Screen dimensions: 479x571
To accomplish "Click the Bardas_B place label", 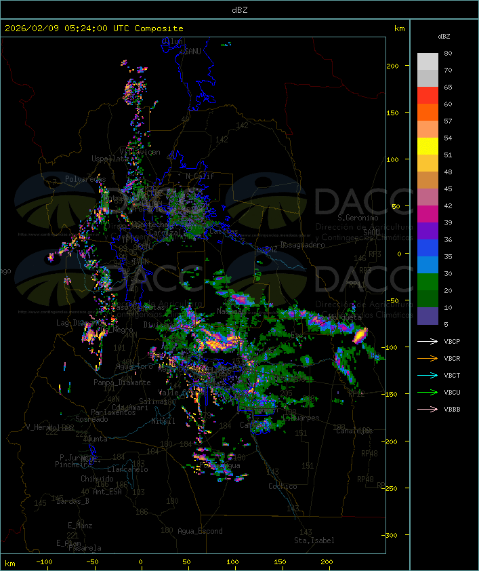I will [72, 501].
